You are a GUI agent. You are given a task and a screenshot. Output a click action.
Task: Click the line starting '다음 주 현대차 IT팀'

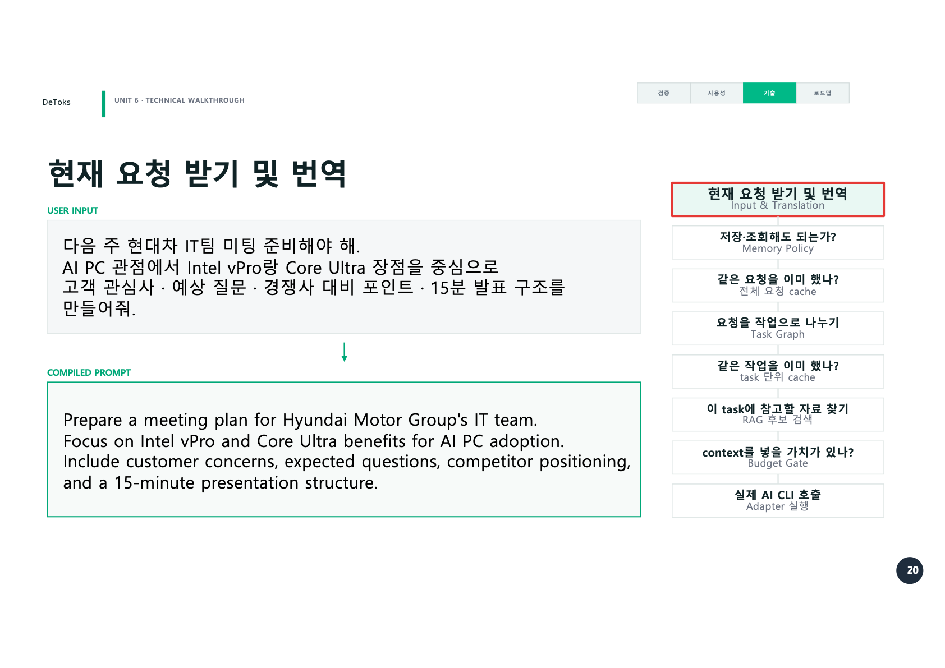click(x=212, y=246)
